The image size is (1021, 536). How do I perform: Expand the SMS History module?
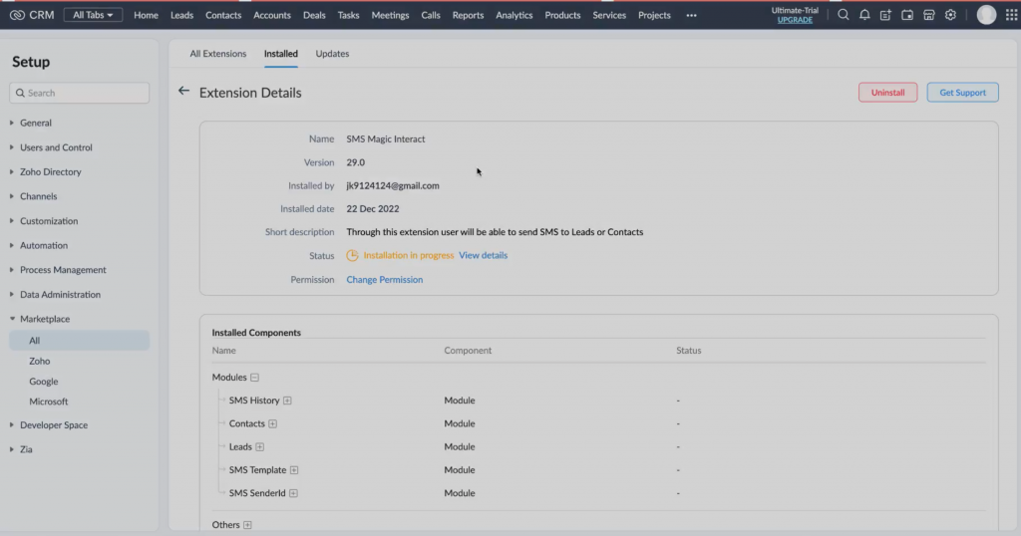[287, 401]
